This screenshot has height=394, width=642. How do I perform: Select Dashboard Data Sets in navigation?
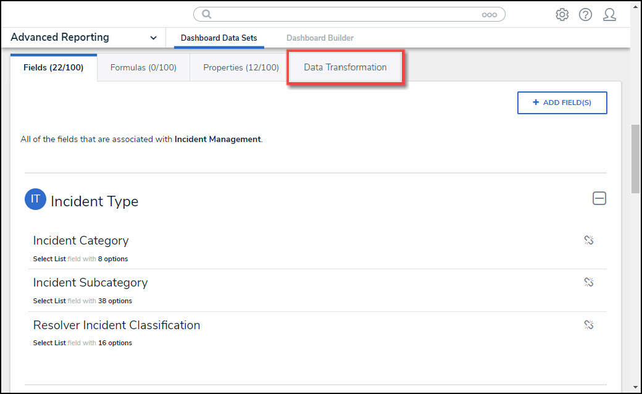coord(219,38)
